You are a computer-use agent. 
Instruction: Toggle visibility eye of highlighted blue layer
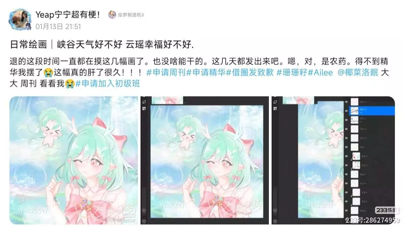pos(346,111)
